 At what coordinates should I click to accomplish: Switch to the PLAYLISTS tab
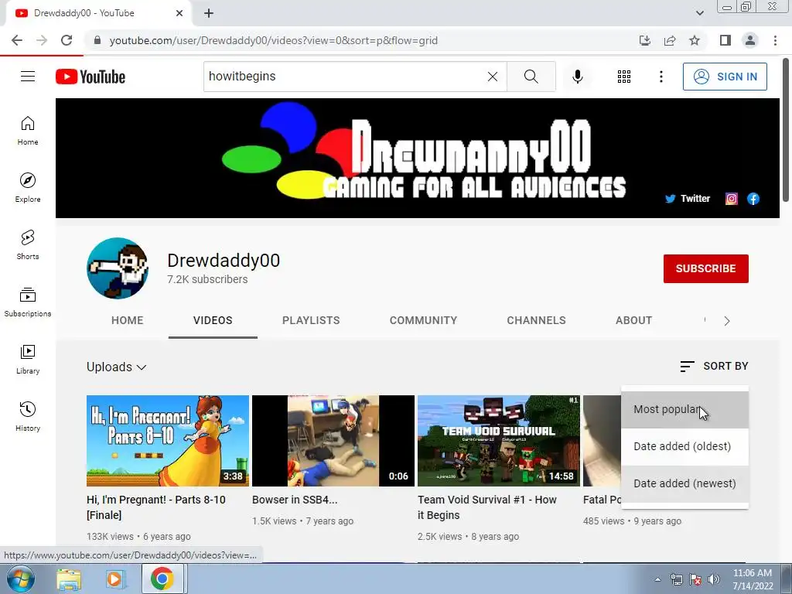(311, 320)
